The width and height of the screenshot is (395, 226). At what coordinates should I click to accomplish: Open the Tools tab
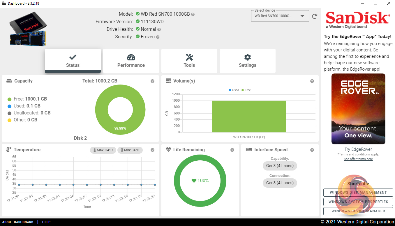tap(189, 61)
